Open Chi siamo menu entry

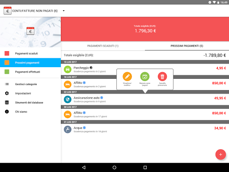[x=30, y=112]
